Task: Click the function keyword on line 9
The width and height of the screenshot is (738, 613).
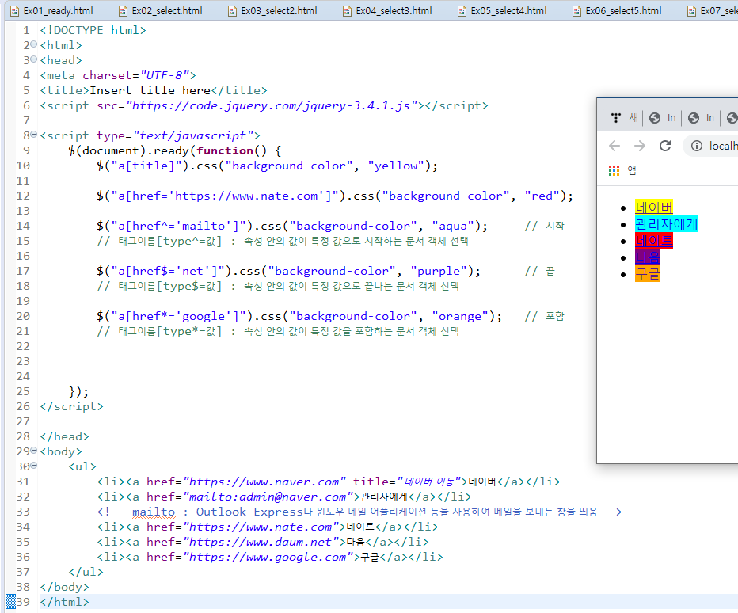Action: [225, 150]
